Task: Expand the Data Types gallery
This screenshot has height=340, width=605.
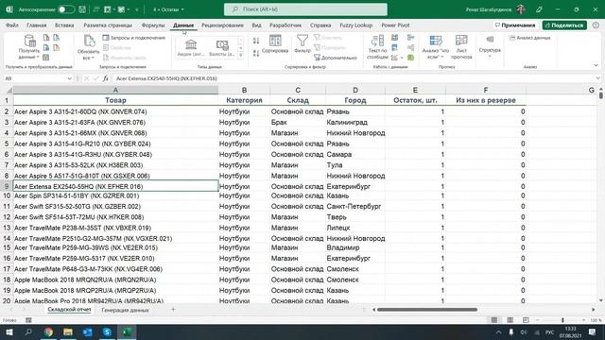Action: 241,56
